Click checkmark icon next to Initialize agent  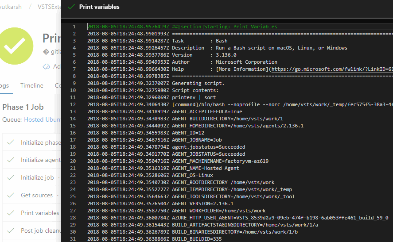(x=11, y=160)
